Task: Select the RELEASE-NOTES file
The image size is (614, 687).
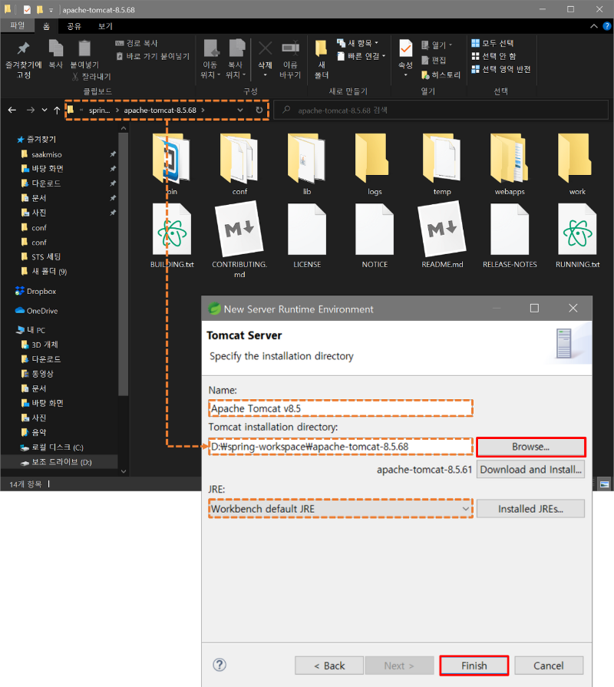Action: (x=510, y=236)
